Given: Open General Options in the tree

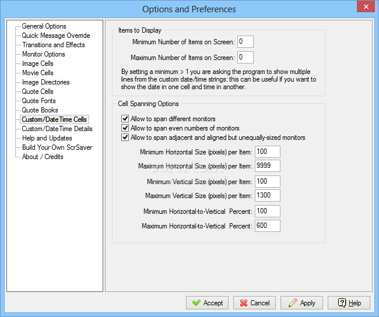Looking at the screenshot, I should tap(44, 26).
